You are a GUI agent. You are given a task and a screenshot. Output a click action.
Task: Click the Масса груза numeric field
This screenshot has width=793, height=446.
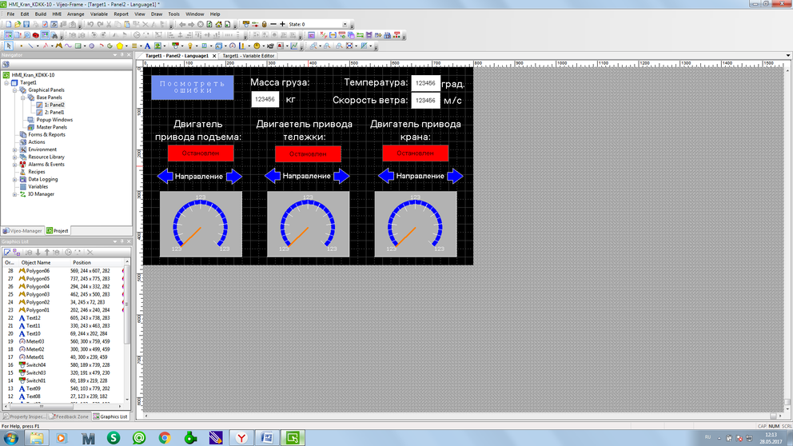[x=265, y=99]
